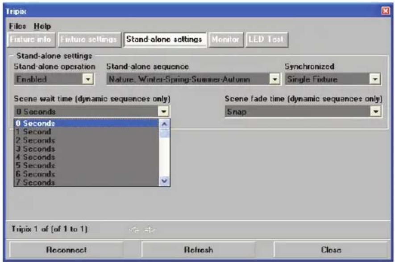Image resolution: width=395 pixels, height=262 pixels.
Task: Select the Stand-alone settings tab
Action: (x=165, y=40)
